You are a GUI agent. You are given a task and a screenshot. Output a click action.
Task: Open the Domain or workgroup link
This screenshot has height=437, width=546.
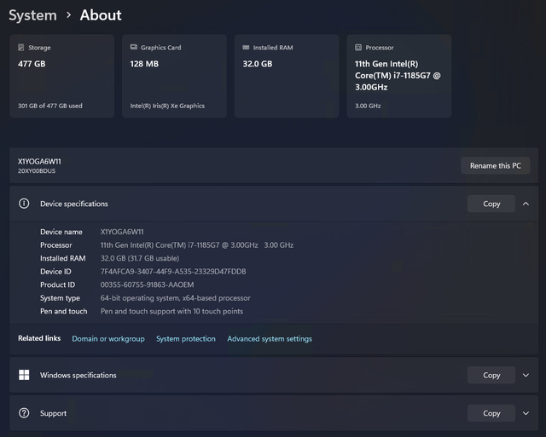pyautogui.click(x=108, y=339)
